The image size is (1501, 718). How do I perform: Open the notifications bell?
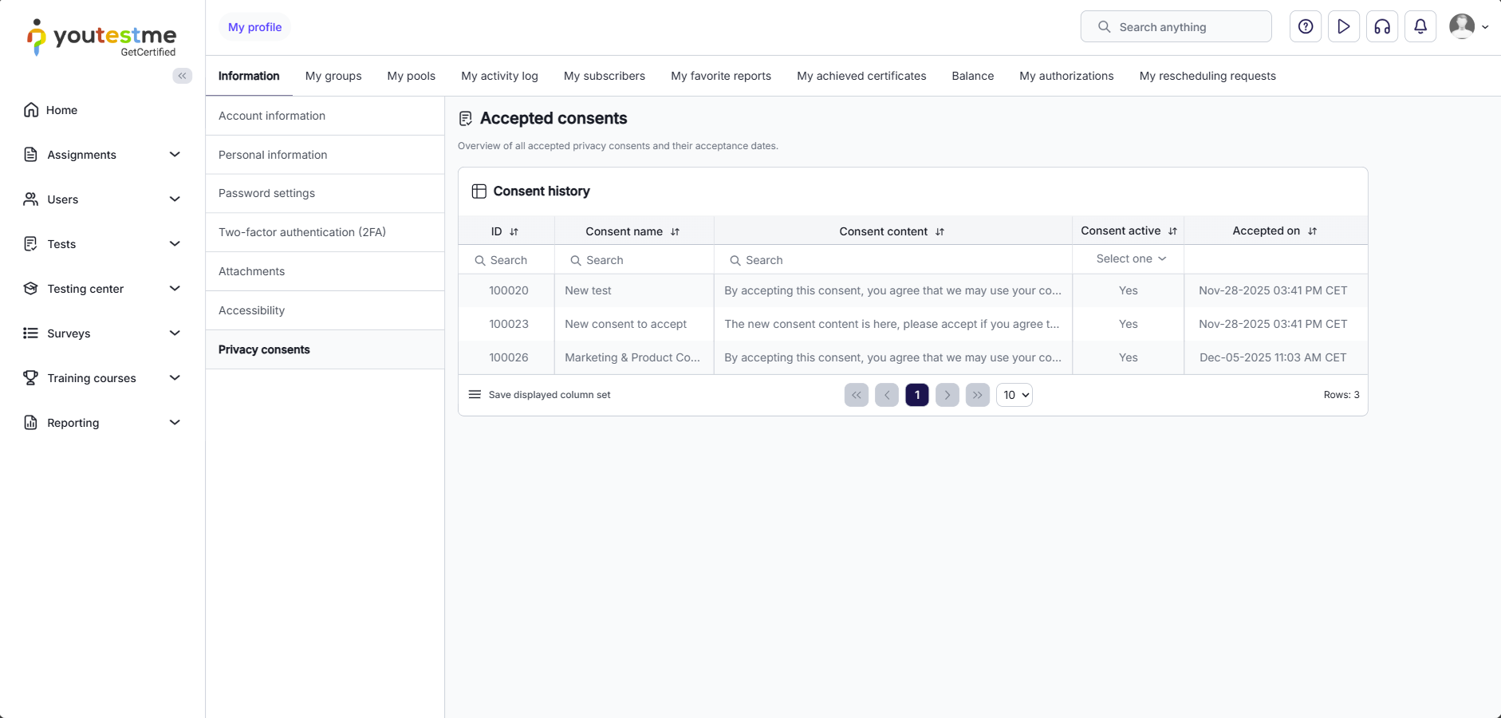[x=1420, y=26]
